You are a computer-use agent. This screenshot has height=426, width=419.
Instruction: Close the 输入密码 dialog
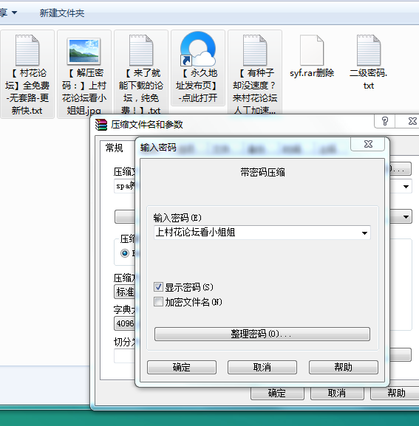click(x=368, y=144)
